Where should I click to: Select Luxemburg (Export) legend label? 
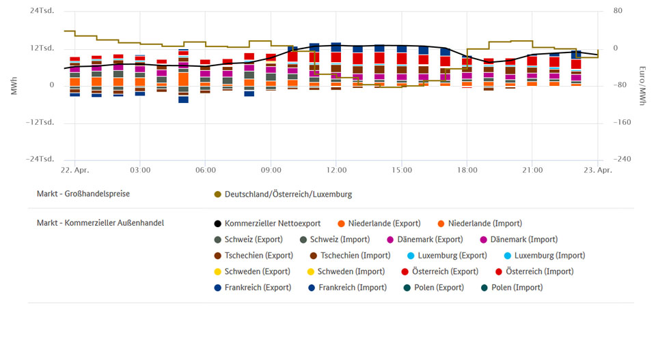pos(452,256)
